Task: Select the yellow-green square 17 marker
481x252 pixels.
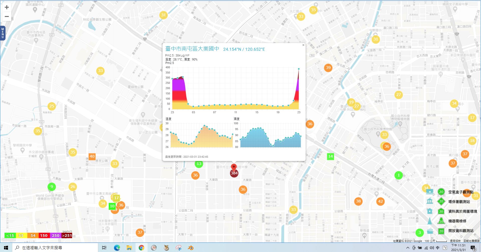Action: [x=116, y=198]
